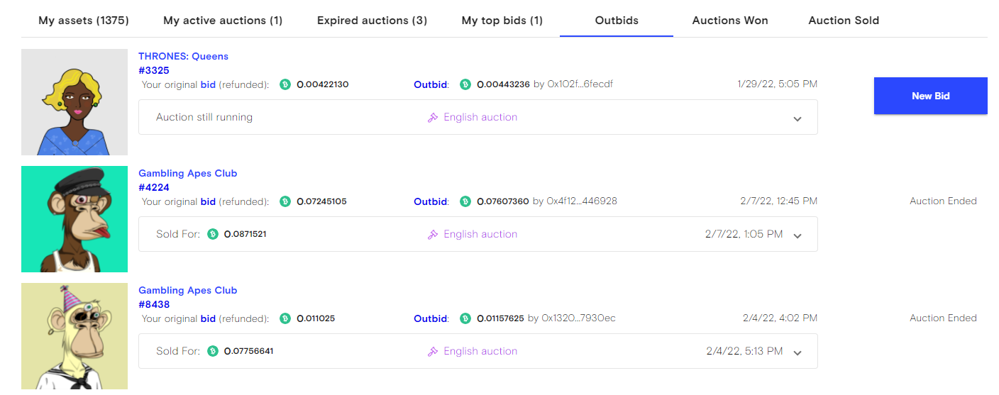
Task: Go to the My top bids (1) tab
Action: (502, 21)
